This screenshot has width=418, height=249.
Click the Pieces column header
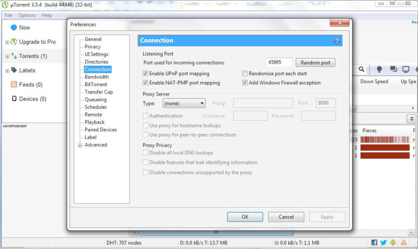click(369, 131)
